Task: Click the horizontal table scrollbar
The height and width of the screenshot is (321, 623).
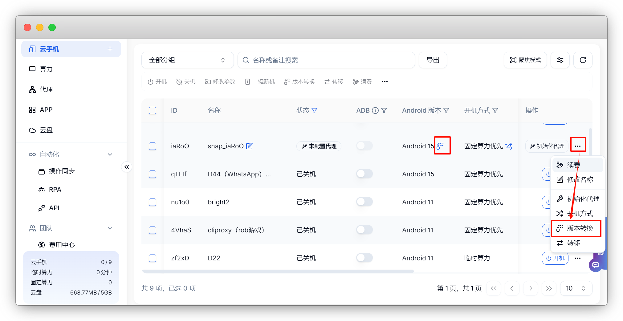Action: point(278,271)
